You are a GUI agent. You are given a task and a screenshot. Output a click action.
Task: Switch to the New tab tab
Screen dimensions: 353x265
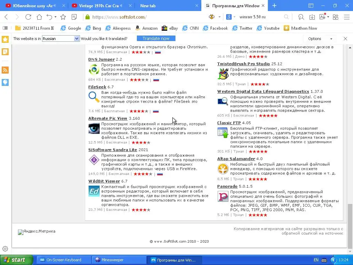coord(148,6)
